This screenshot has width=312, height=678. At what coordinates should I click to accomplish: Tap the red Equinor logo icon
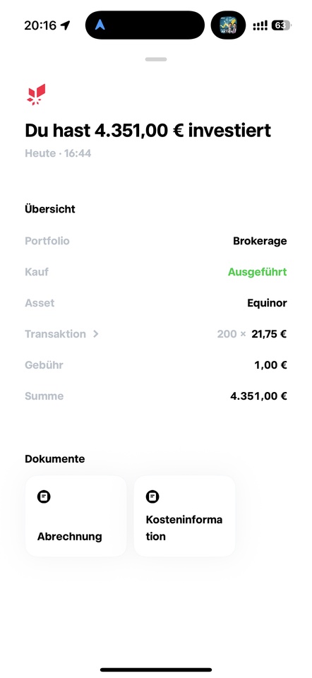[x=36, y=95]
